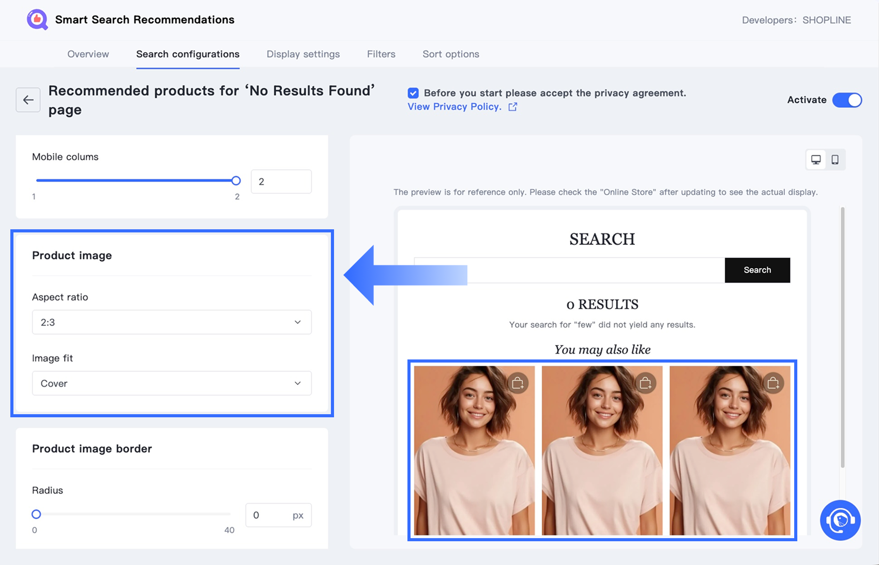Open the Aspect ratio dropdown

click(x=172, y=322)
